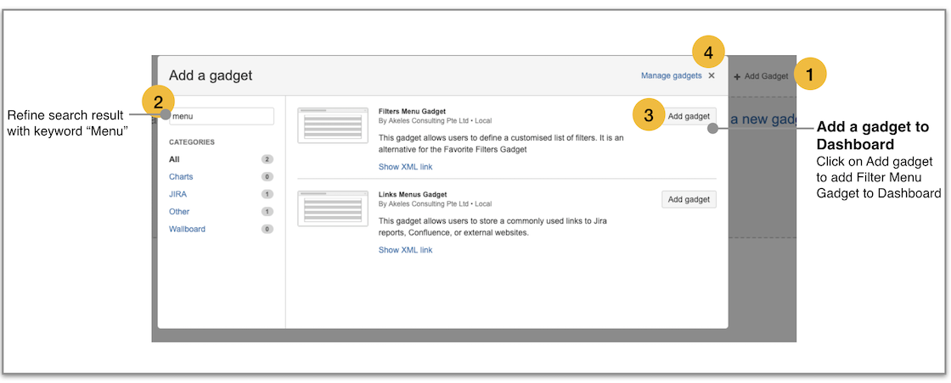The width and height of the screenshot is (951, 383).
Task: Select the Other category
Action: click(179, 212)
